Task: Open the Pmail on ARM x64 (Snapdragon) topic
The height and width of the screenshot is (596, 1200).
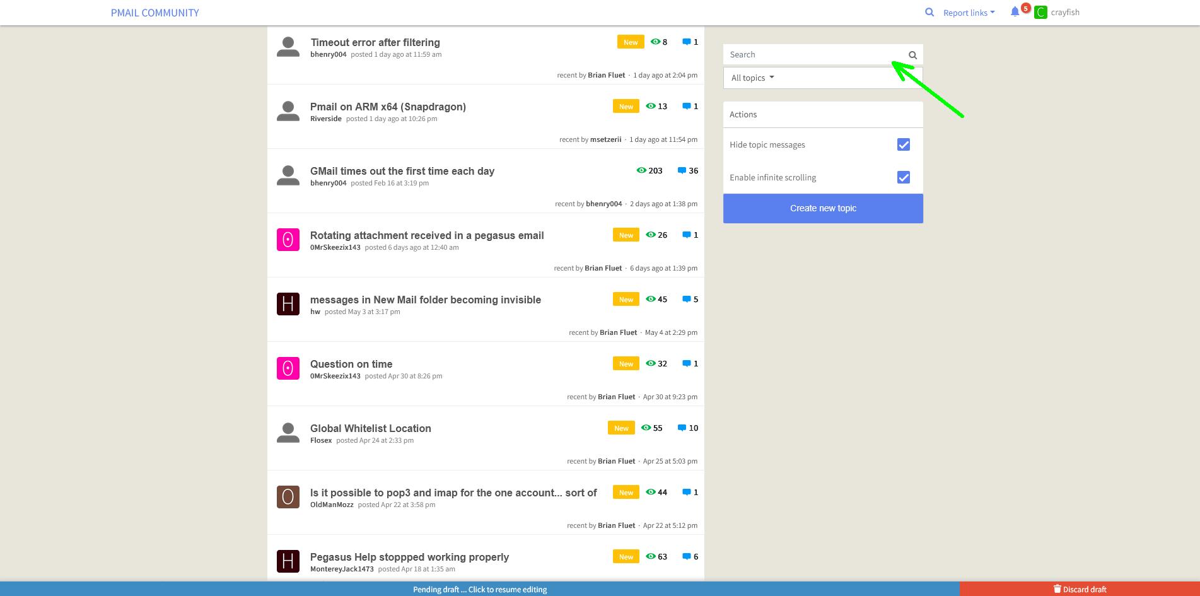Action: click(388, 107)
